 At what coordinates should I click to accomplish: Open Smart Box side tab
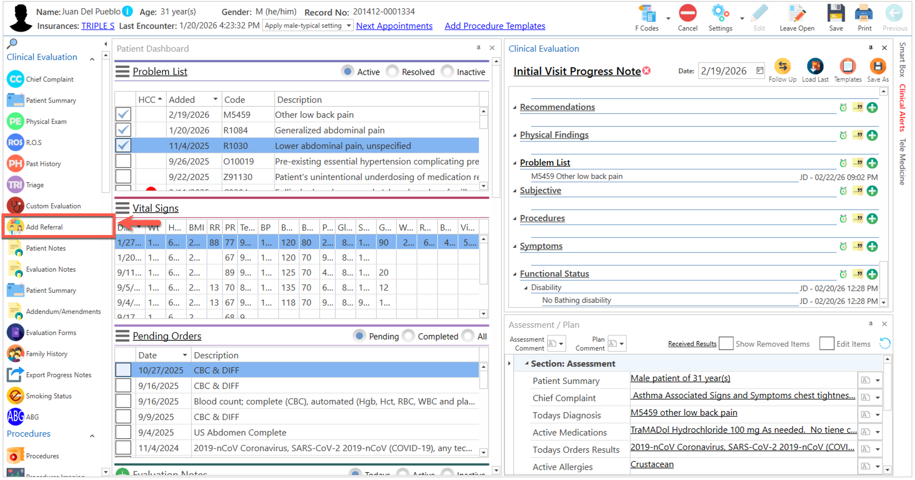[x=902, y=59]
